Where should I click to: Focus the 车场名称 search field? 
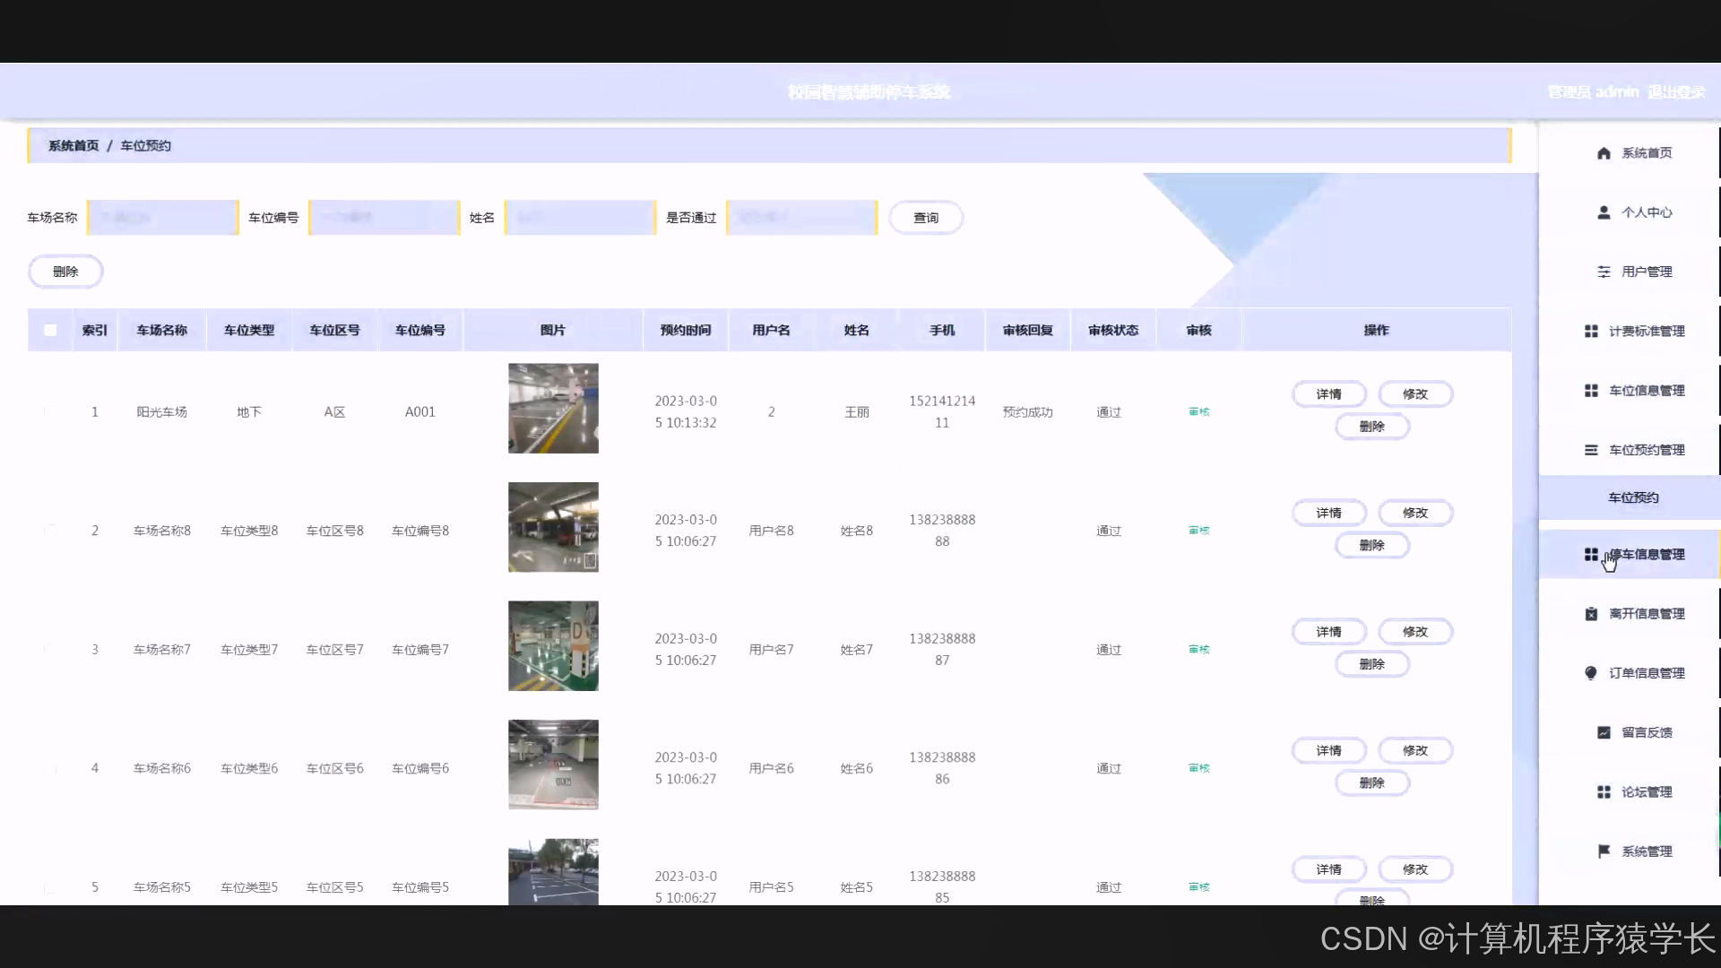point(163,218)
